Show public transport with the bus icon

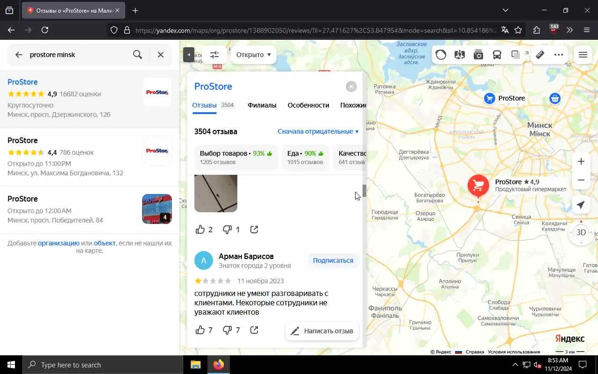tap(497, 55)
